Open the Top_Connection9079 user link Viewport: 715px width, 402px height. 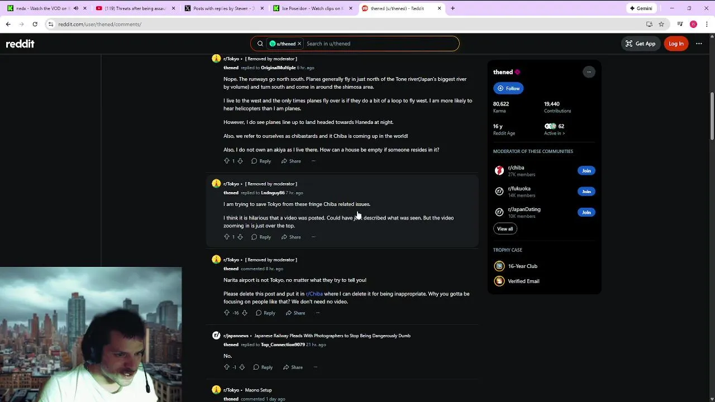(283, 344)
